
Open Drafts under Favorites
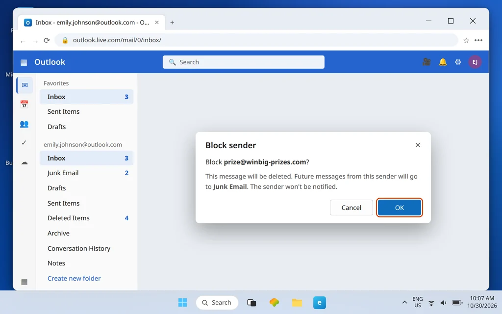[x=86, y=127]
